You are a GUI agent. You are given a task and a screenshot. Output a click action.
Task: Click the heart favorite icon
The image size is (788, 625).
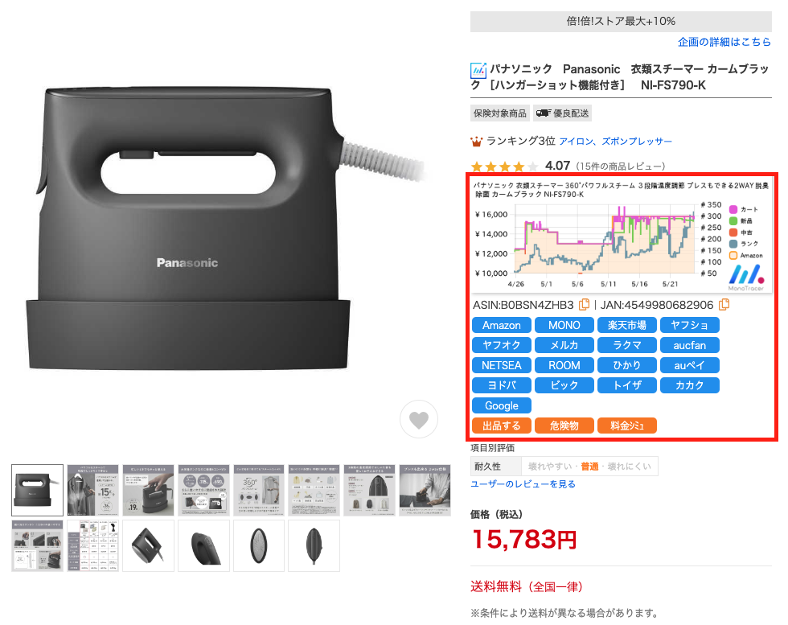click(x=419, y=419)
